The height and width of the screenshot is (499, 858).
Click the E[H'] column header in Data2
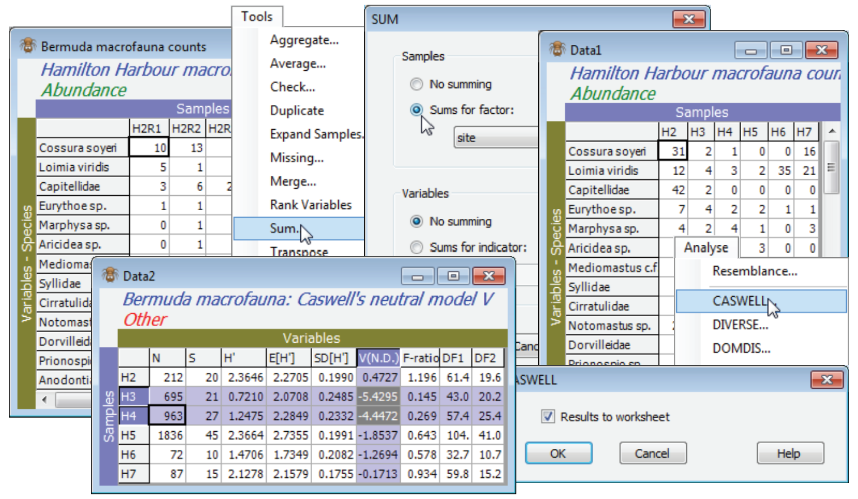pyautogui.click(x=288, y=357)
